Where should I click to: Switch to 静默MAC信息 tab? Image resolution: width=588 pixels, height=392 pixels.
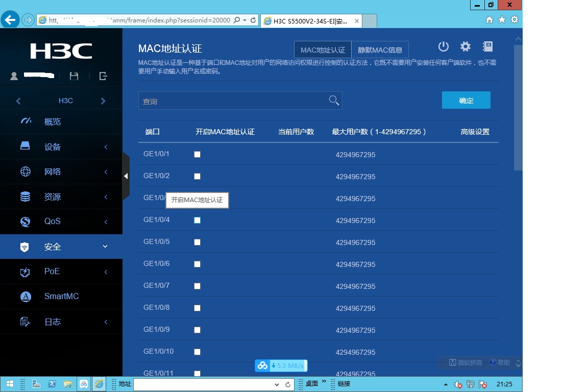380,50
